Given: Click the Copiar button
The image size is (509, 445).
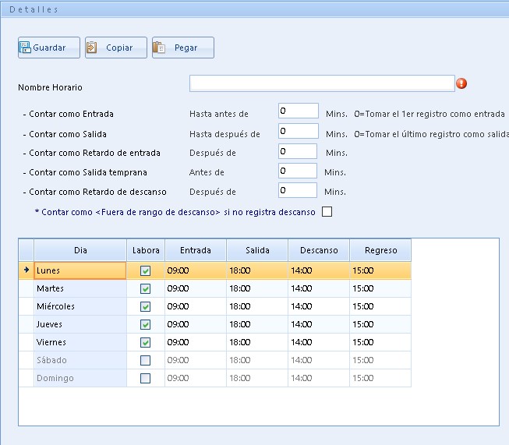Looking at the screenshot, I should 116,48.
